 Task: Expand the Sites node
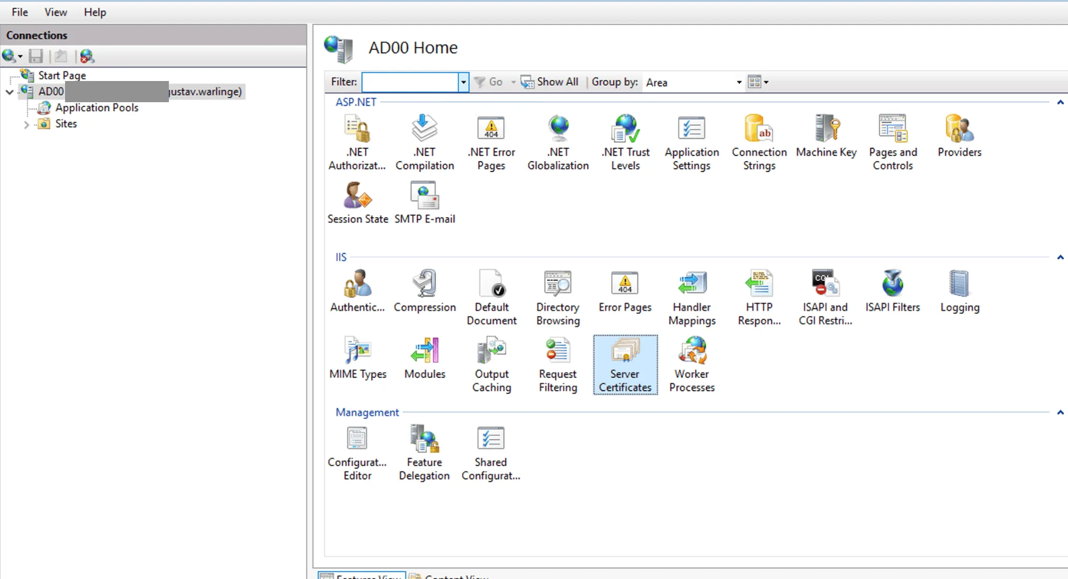26,124
